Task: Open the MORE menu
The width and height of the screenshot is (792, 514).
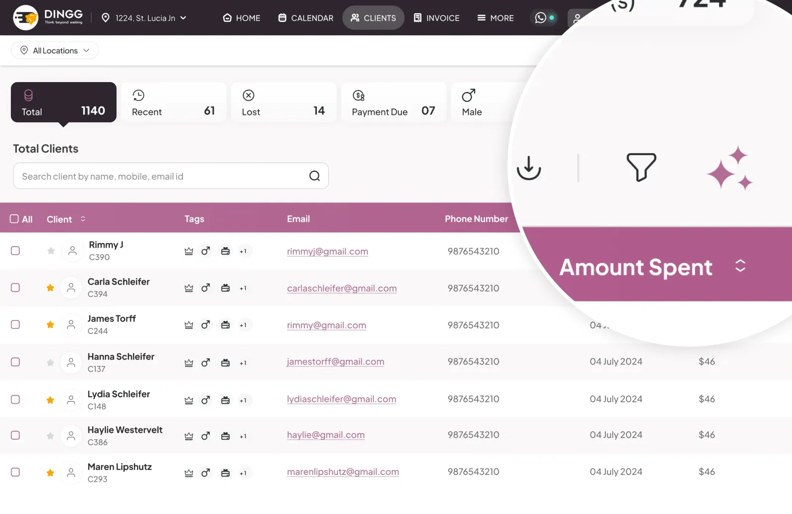Action: [x=495, y=18]
